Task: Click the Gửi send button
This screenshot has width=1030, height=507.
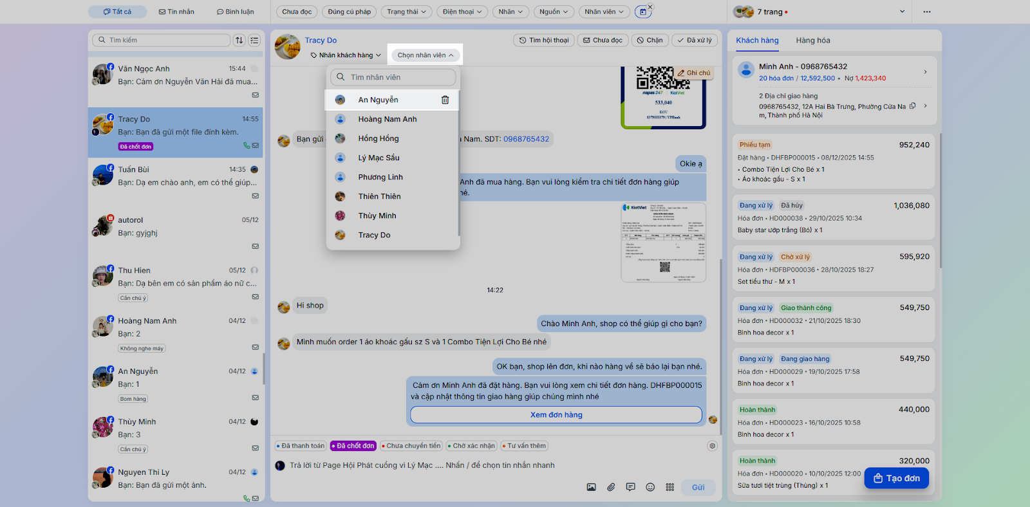Action: coord(698,487)
